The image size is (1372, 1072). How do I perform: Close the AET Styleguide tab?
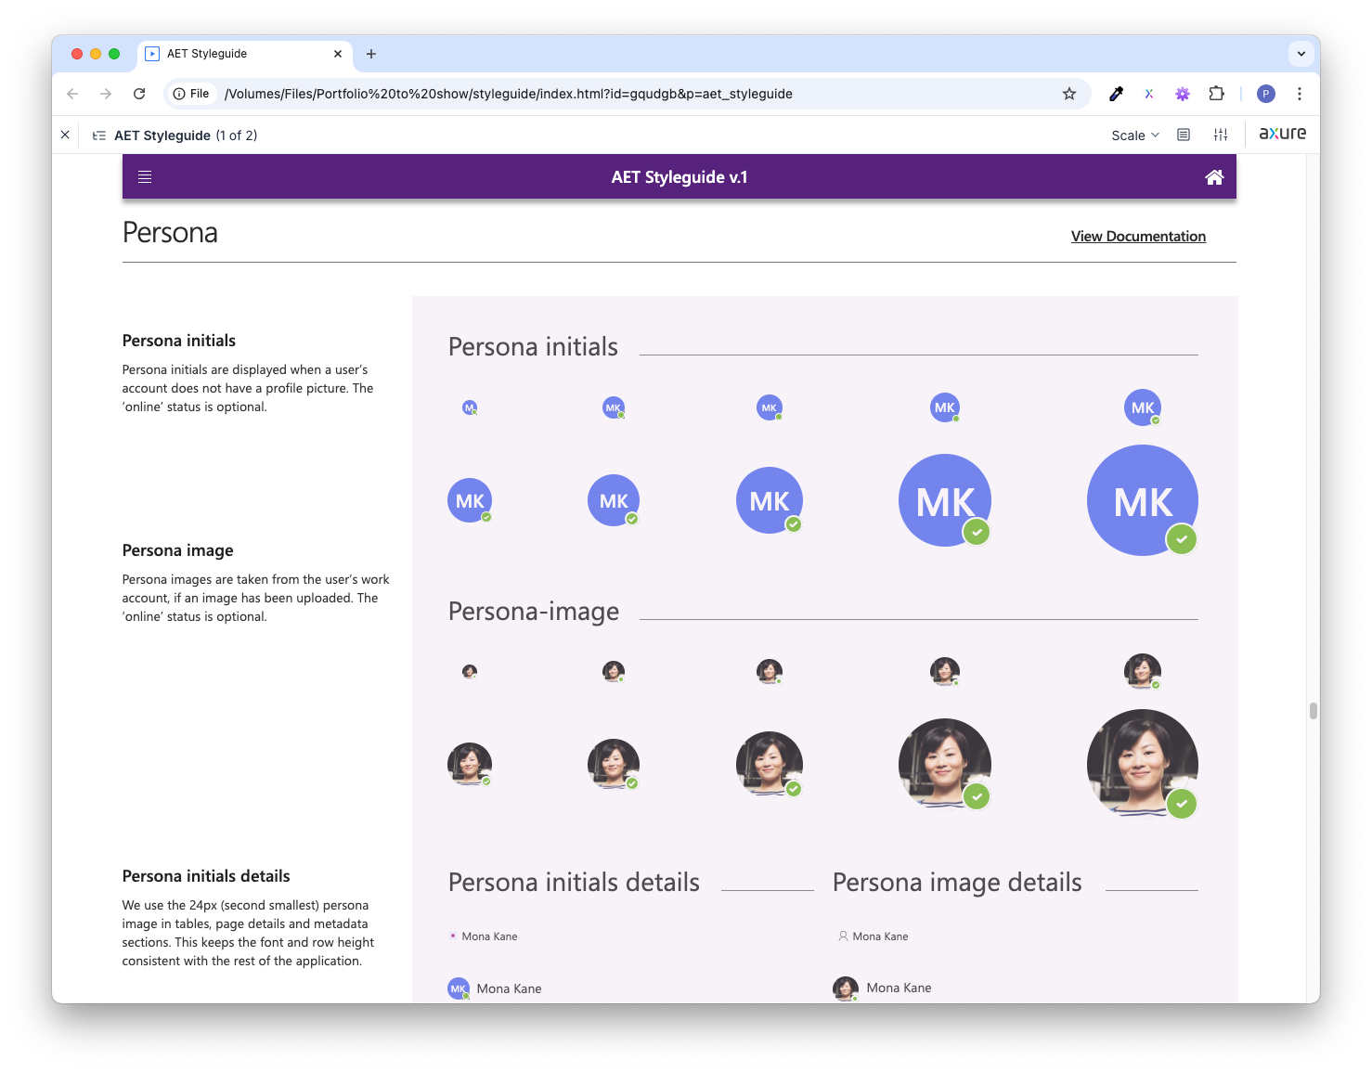tap(338, 54)
